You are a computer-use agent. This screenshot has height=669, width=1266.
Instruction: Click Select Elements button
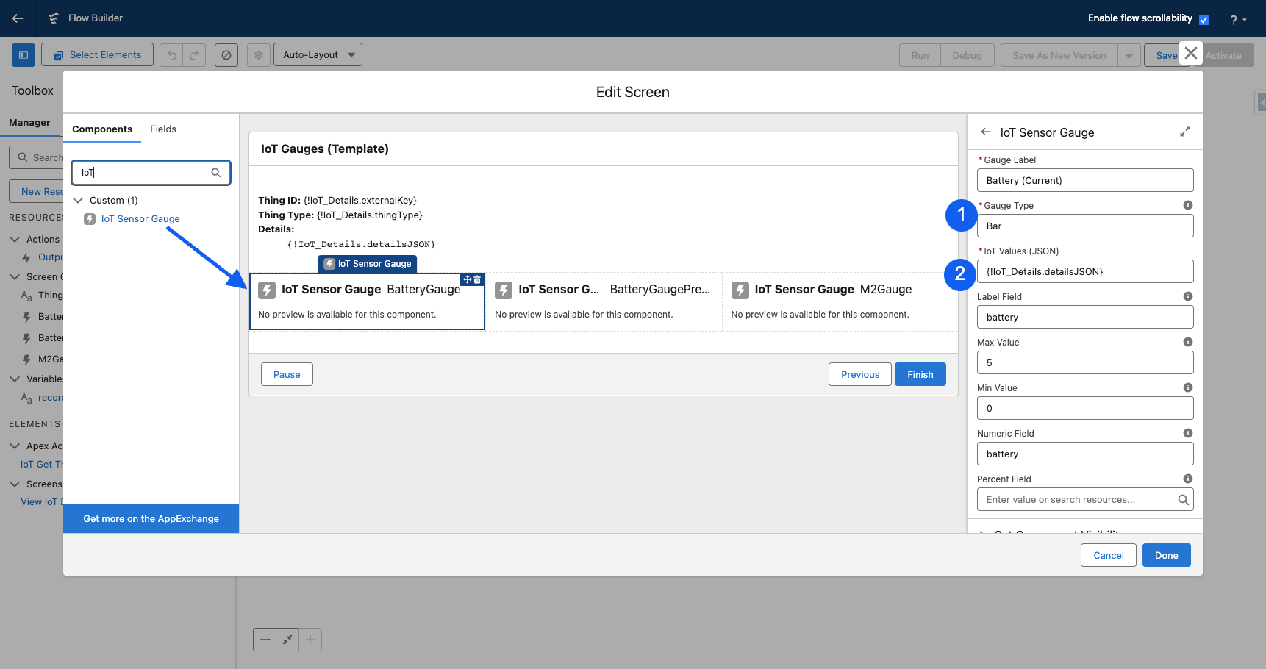click(97, 54)
